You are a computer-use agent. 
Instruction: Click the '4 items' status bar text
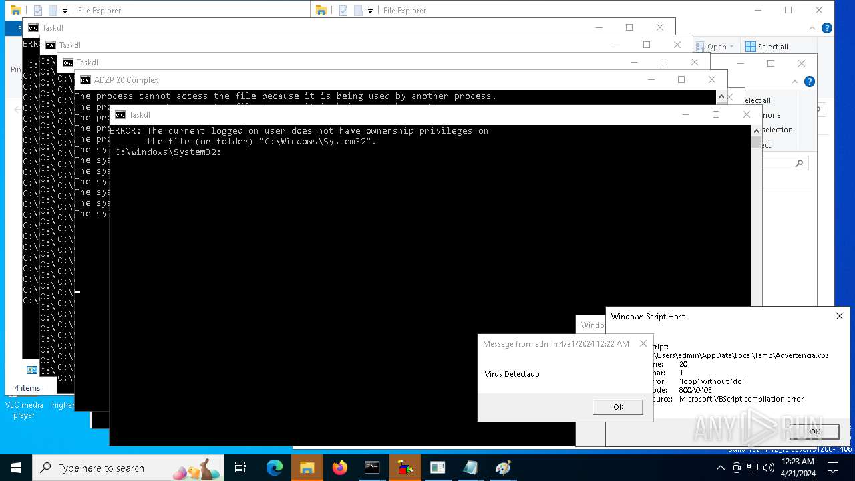pyautogui.click(x=27, y=388)
